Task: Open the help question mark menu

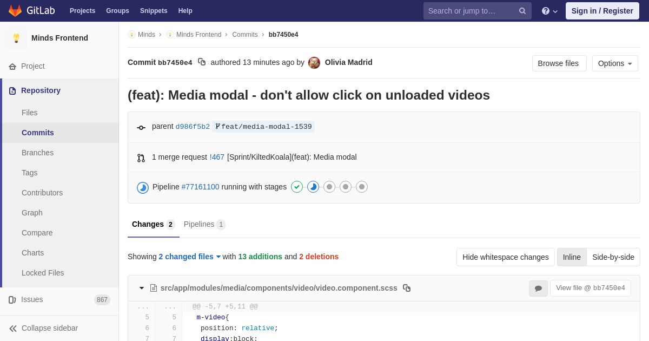Action: [x=549, y=11]
